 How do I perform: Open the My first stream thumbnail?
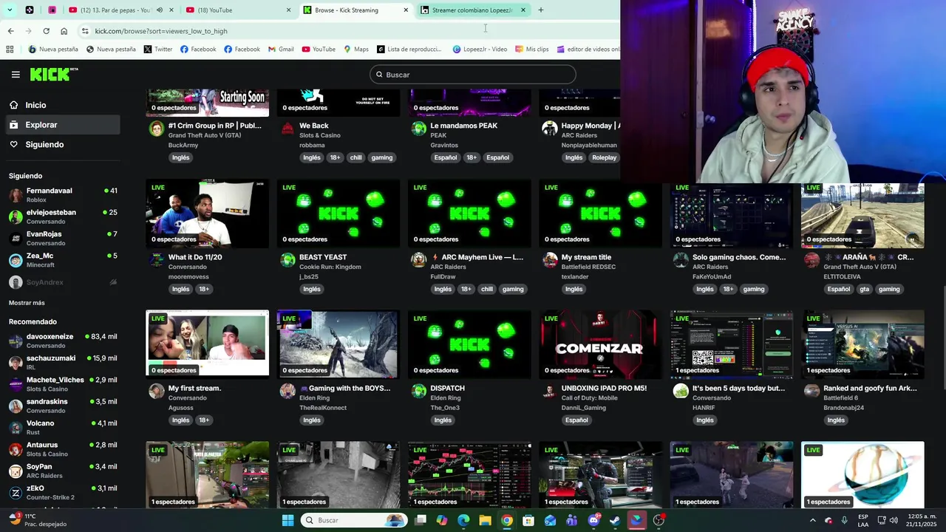tap(208, 343)
